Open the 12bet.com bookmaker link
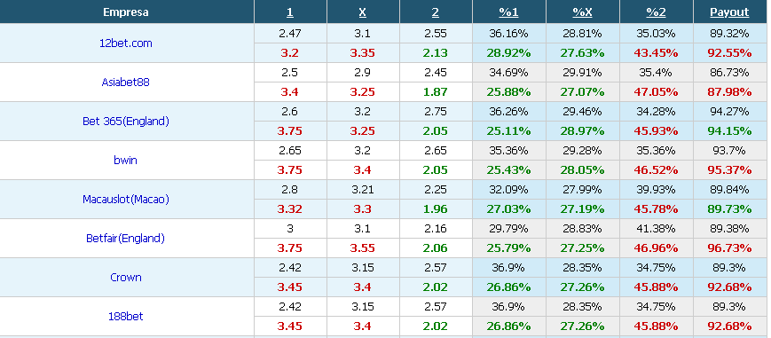Viewport: 771px width, 338px height. pos(125,43)
